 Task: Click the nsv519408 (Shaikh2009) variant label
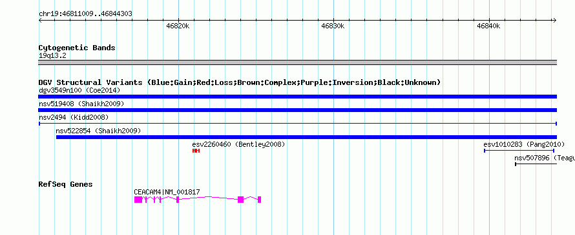point(81,104)
